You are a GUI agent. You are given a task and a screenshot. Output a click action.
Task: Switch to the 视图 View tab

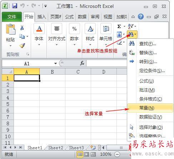click(108, 17)
